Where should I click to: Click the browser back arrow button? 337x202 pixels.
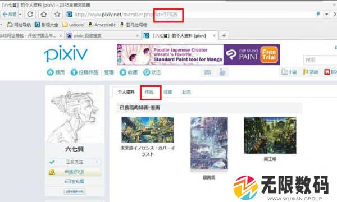click(x=9, y=15)
